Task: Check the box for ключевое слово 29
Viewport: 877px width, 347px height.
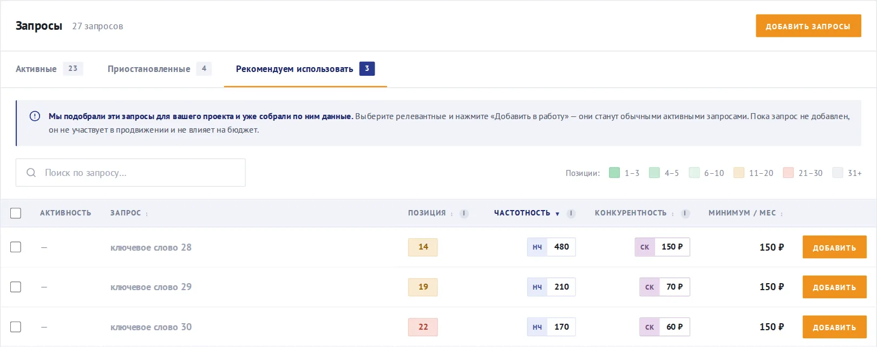Action: tap(16, 287)
